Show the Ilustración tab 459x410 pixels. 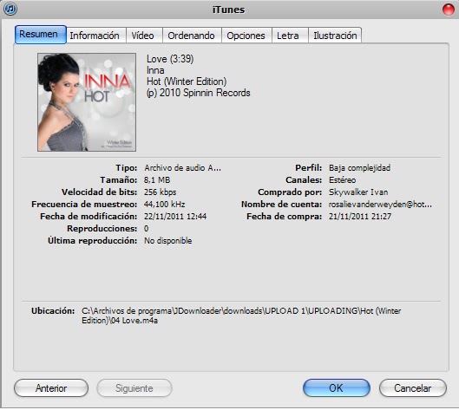(335, 36)
